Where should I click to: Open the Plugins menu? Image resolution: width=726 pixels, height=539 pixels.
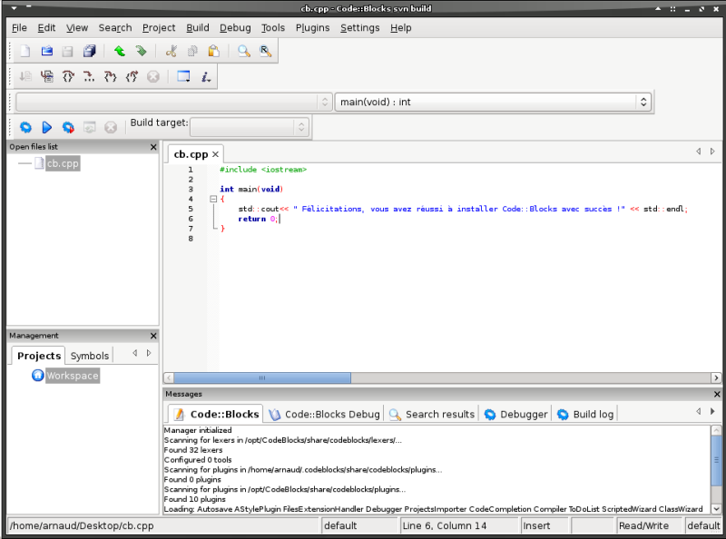pyautogui.click(x=313, y=28)
